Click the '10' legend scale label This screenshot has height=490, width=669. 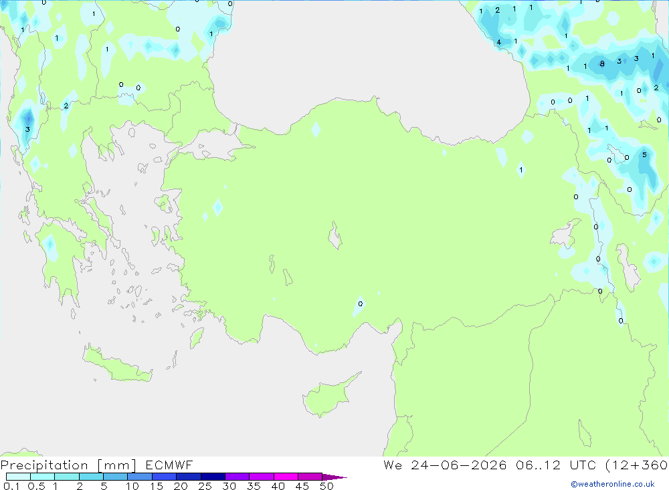point(132,486)
